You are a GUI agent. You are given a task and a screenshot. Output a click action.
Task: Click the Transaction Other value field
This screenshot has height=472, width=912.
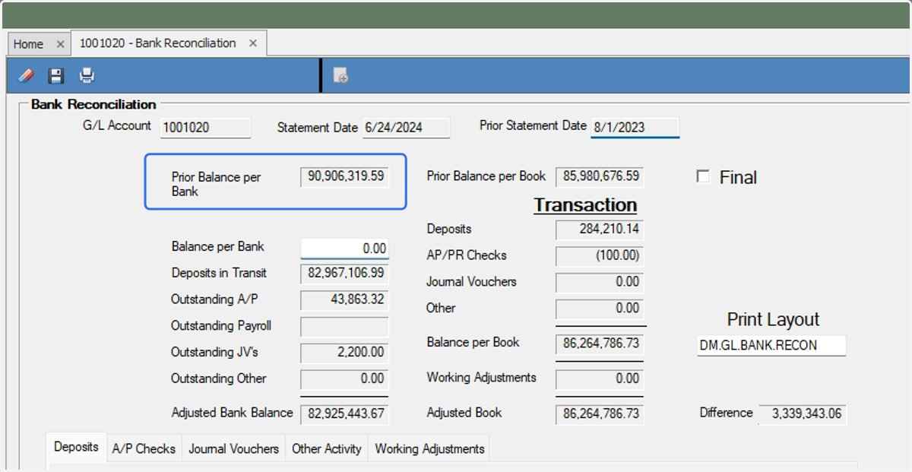coord(600,309)
